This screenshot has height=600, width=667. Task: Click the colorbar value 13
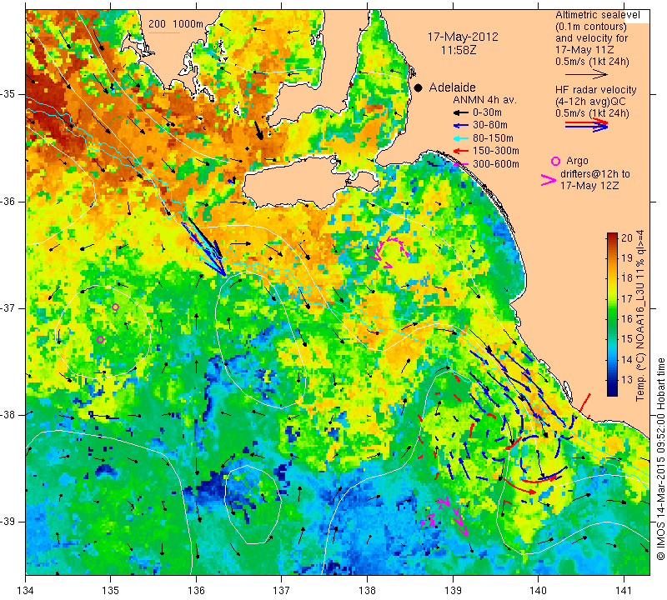pyautogui.click(x=627, y=380)
